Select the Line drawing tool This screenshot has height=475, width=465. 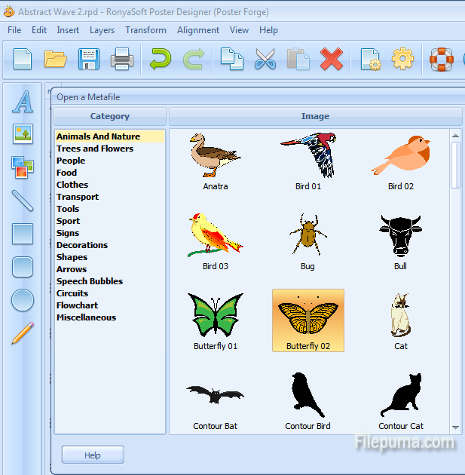[x=23, y=201]
